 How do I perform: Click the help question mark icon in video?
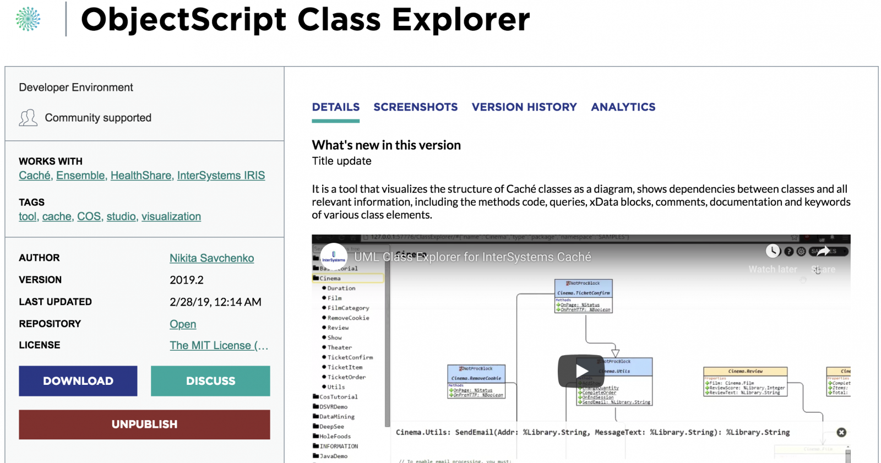point(788,252)
